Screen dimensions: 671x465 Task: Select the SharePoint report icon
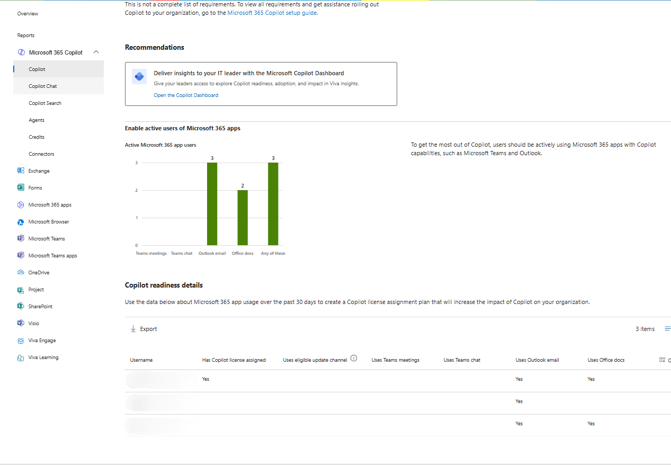point(21,306)
